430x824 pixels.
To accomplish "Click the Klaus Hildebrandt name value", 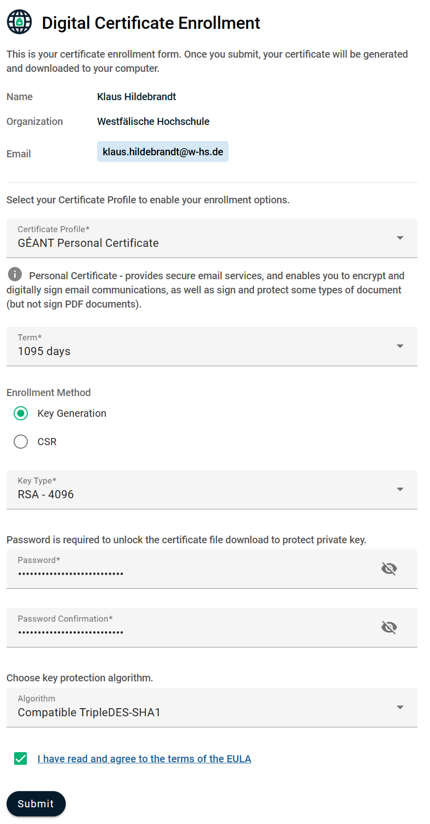I will pyautogui.click(x=137, y=97).
